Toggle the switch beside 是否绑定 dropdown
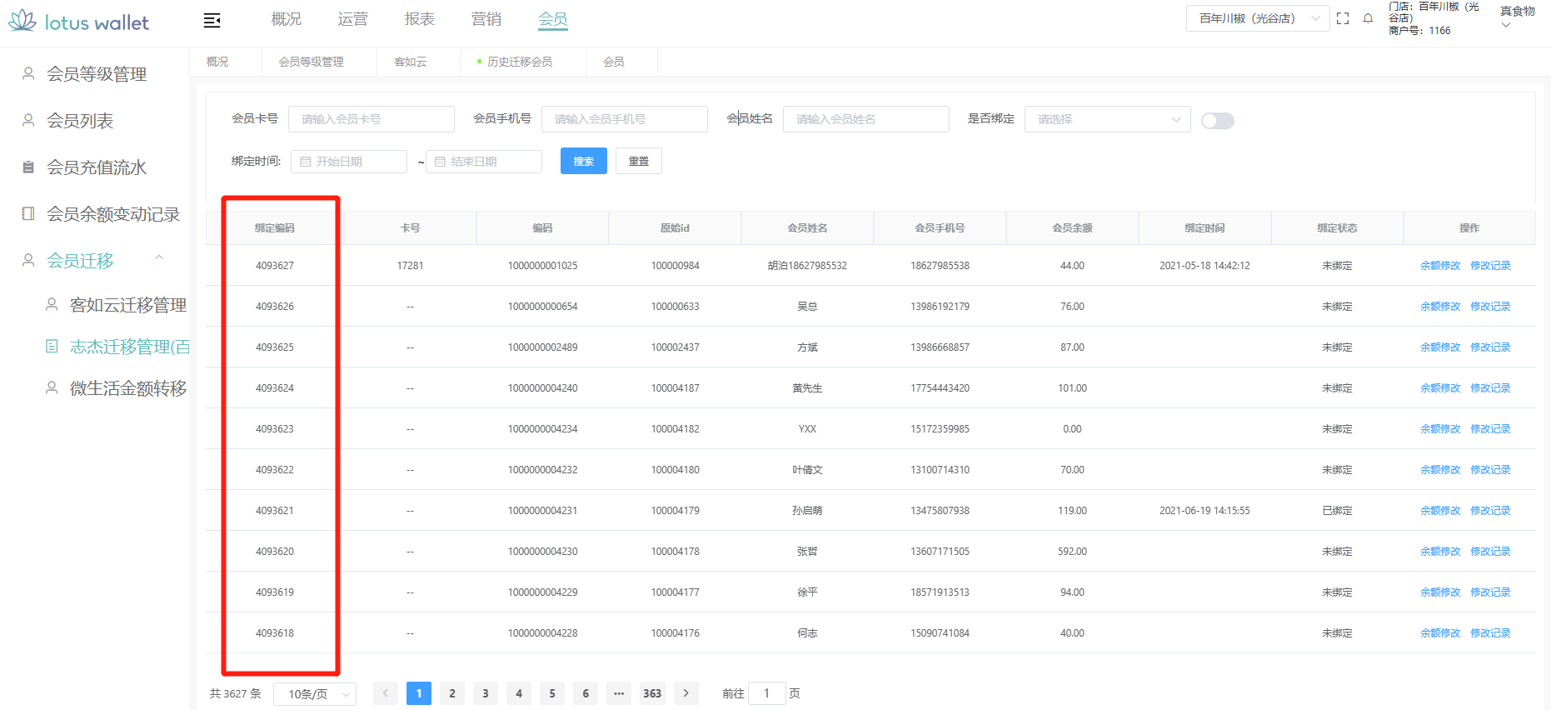 pyautogui.click(x=1217, y=121)
